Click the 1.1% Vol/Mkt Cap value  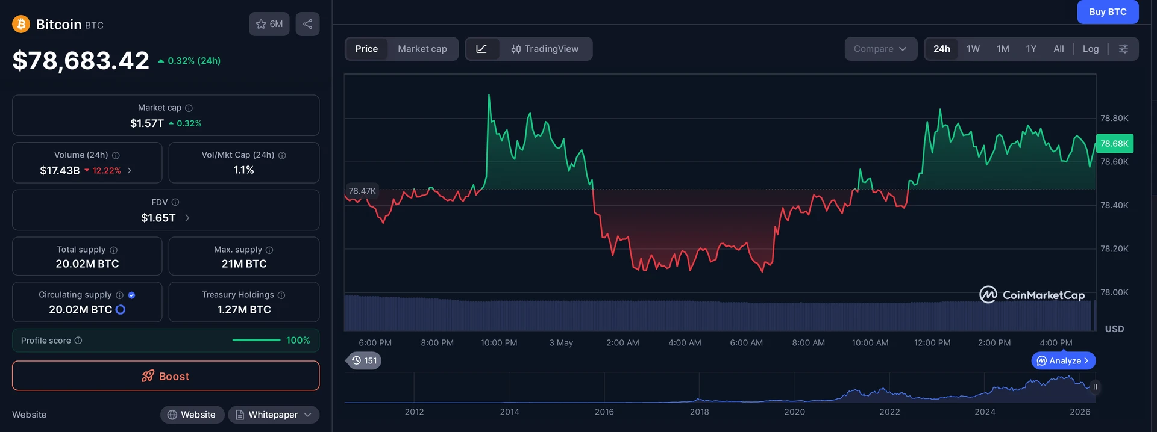point(244,170)
